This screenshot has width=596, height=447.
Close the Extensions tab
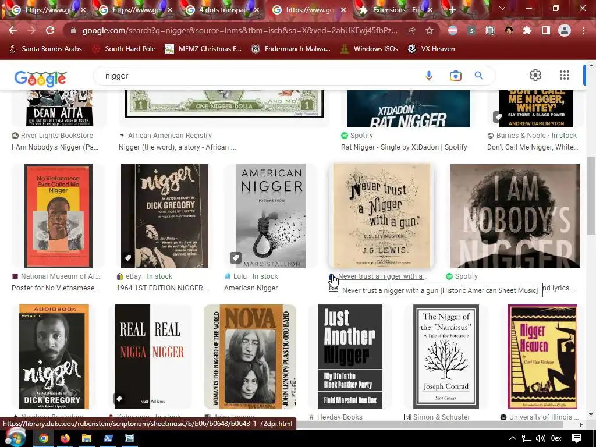(430, 10)
